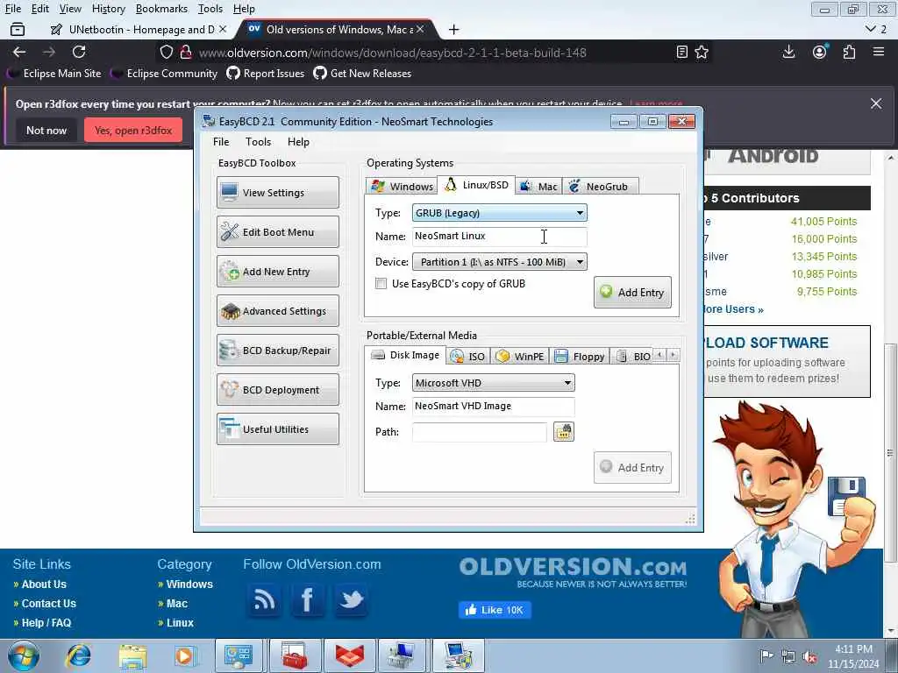Open BCD Deployment section
This screenshot has width=898, height=673.
(x=278, y=390)
